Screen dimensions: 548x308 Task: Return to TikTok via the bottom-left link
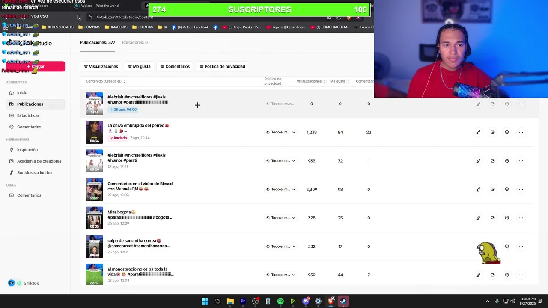[x=24, y=283]
